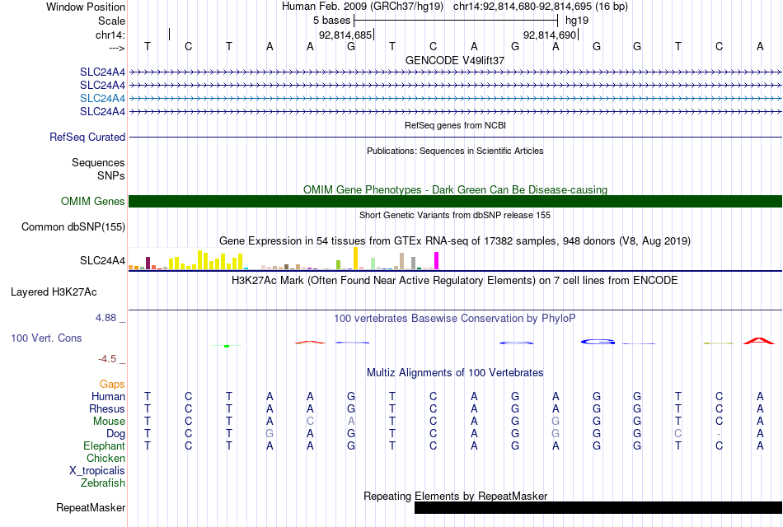This screenshot has width=783, height=527.
Task: Click the Window Position label
Action: click(86, 7)
